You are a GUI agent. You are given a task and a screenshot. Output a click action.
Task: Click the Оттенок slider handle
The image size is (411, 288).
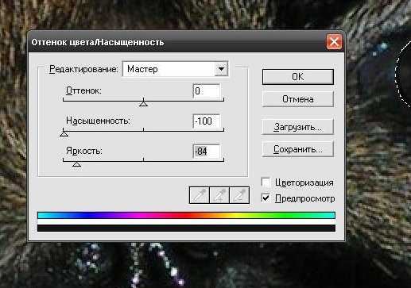coord(143,104)
